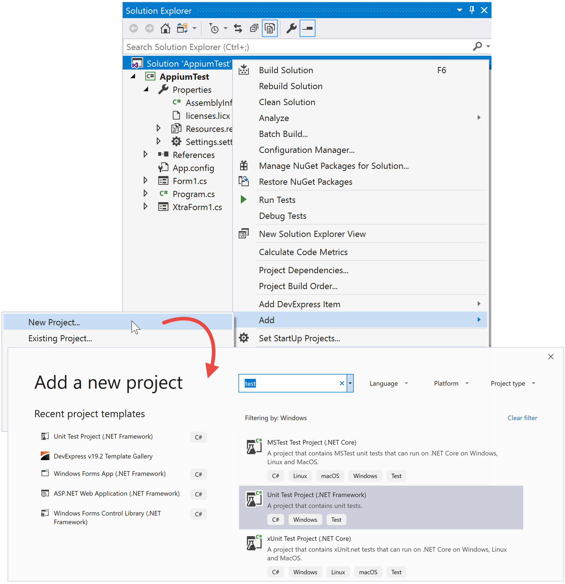Choose Existing Project... in the Add submenu

[118, 338]
